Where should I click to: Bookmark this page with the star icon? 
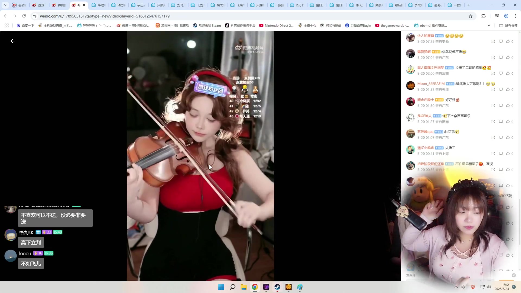tap(471, 16)
